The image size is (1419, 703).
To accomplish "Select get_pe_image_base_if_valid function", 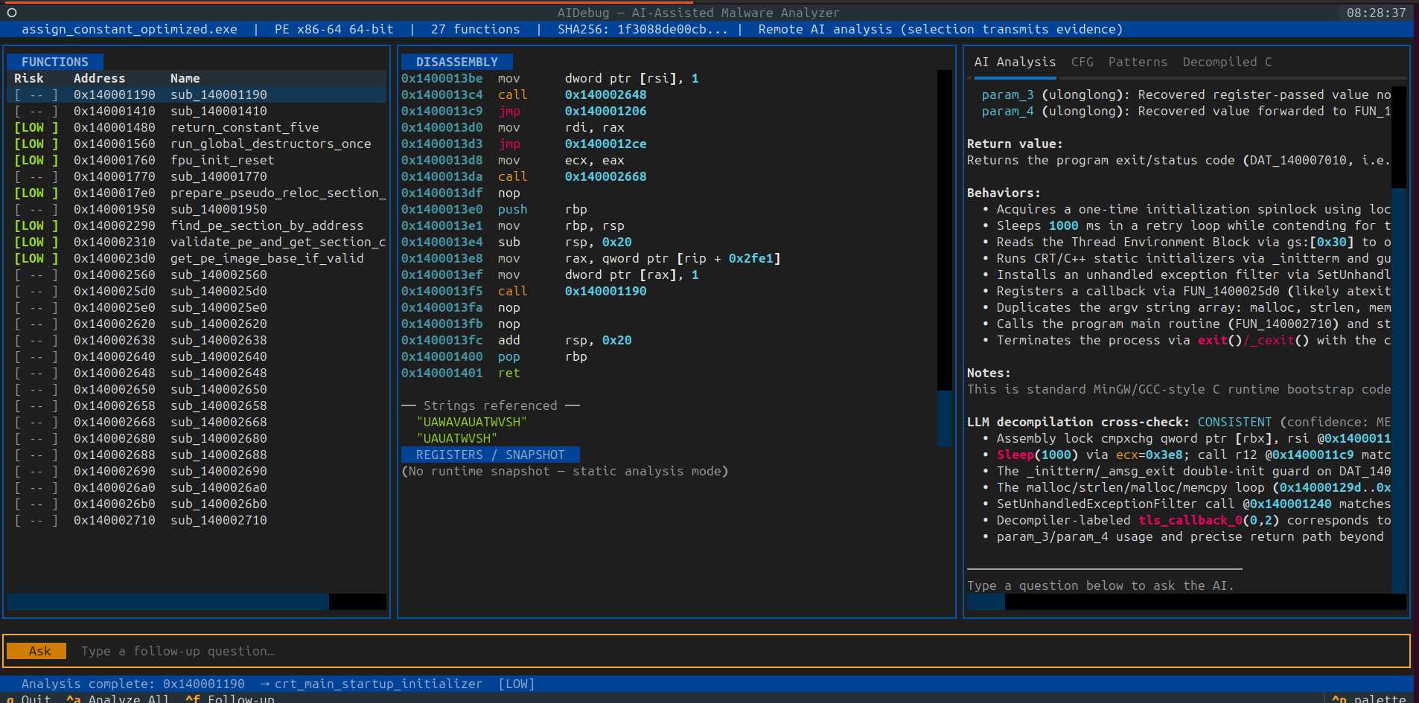I will click(197, 258).
